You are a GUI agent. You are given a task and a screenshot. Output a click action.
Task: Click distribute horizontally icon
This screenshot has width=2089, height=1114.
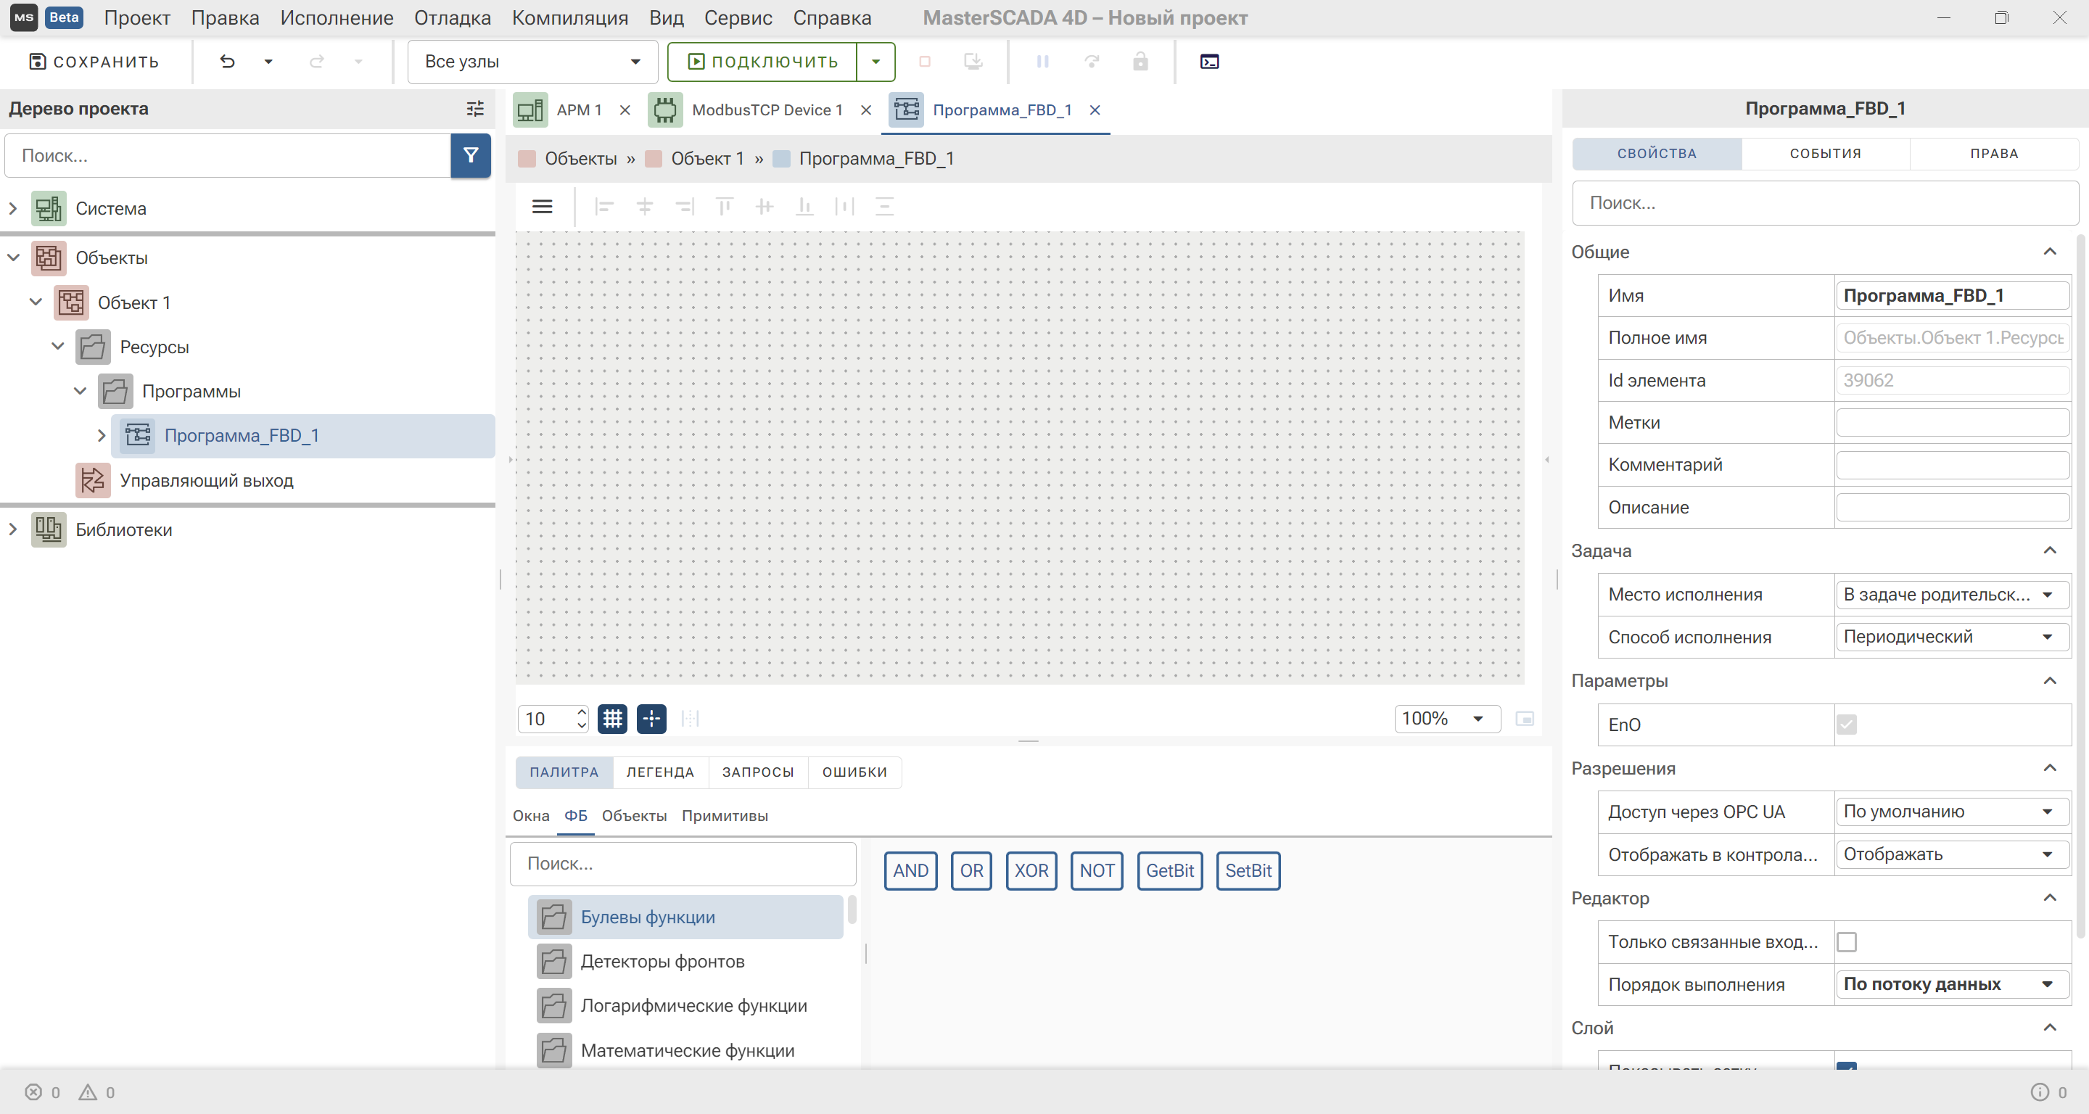(x=844, y=207)
